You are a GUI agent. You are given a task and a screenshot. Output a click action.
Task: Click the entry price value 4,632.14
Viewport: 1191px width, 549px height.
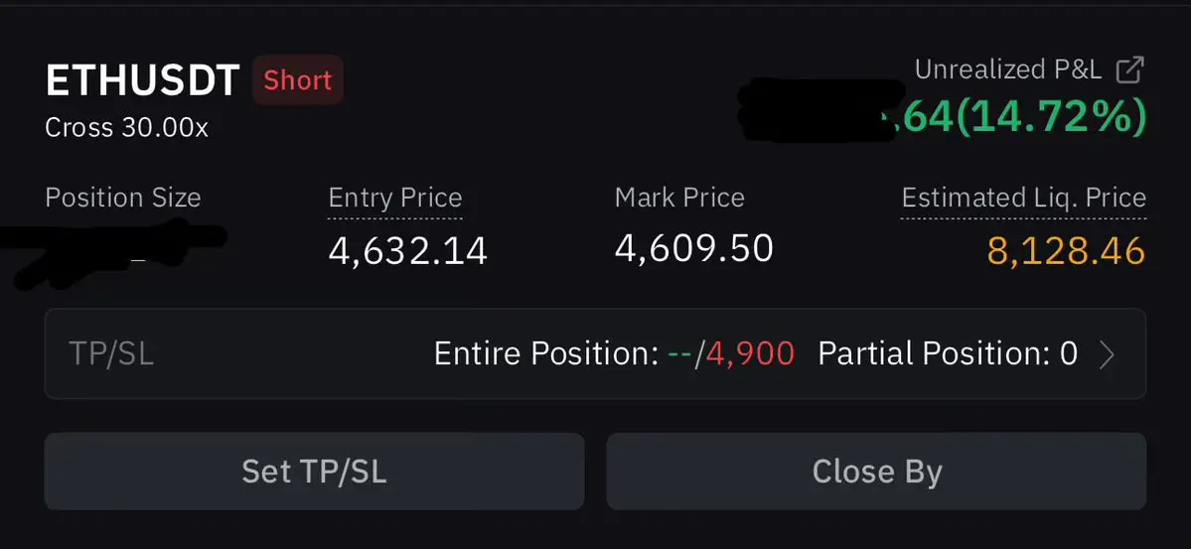(x=408, y=251)
